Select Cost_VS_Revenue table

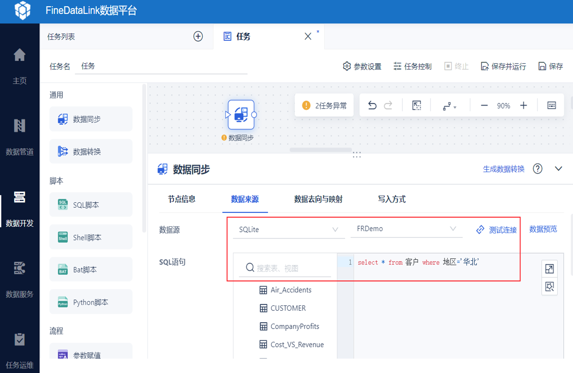click(x=291, y=345)
